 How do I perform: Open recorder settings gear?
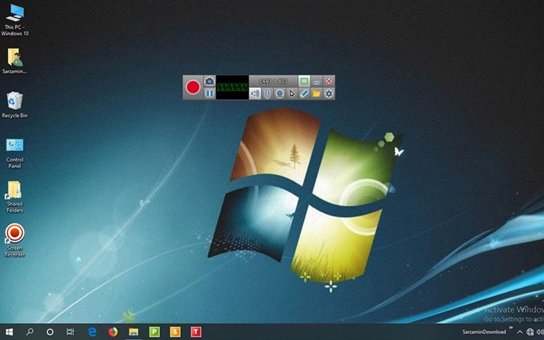328,93
